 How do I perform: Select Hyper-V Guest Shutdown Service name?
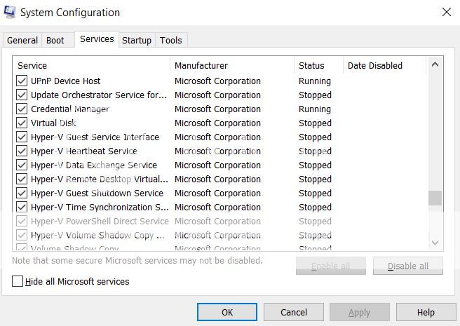pos(97,193)
